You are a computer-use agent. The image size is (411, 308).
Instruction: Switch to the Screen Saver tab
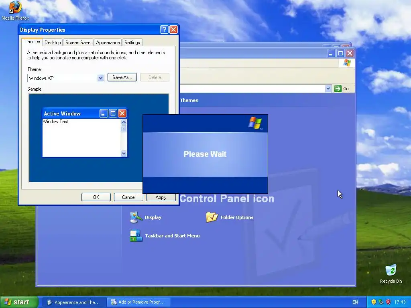click(79, 43)
